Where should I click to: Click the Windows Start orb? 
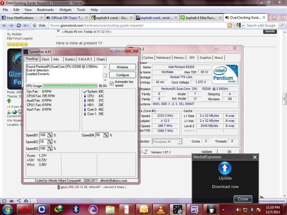tap(7, 210)
